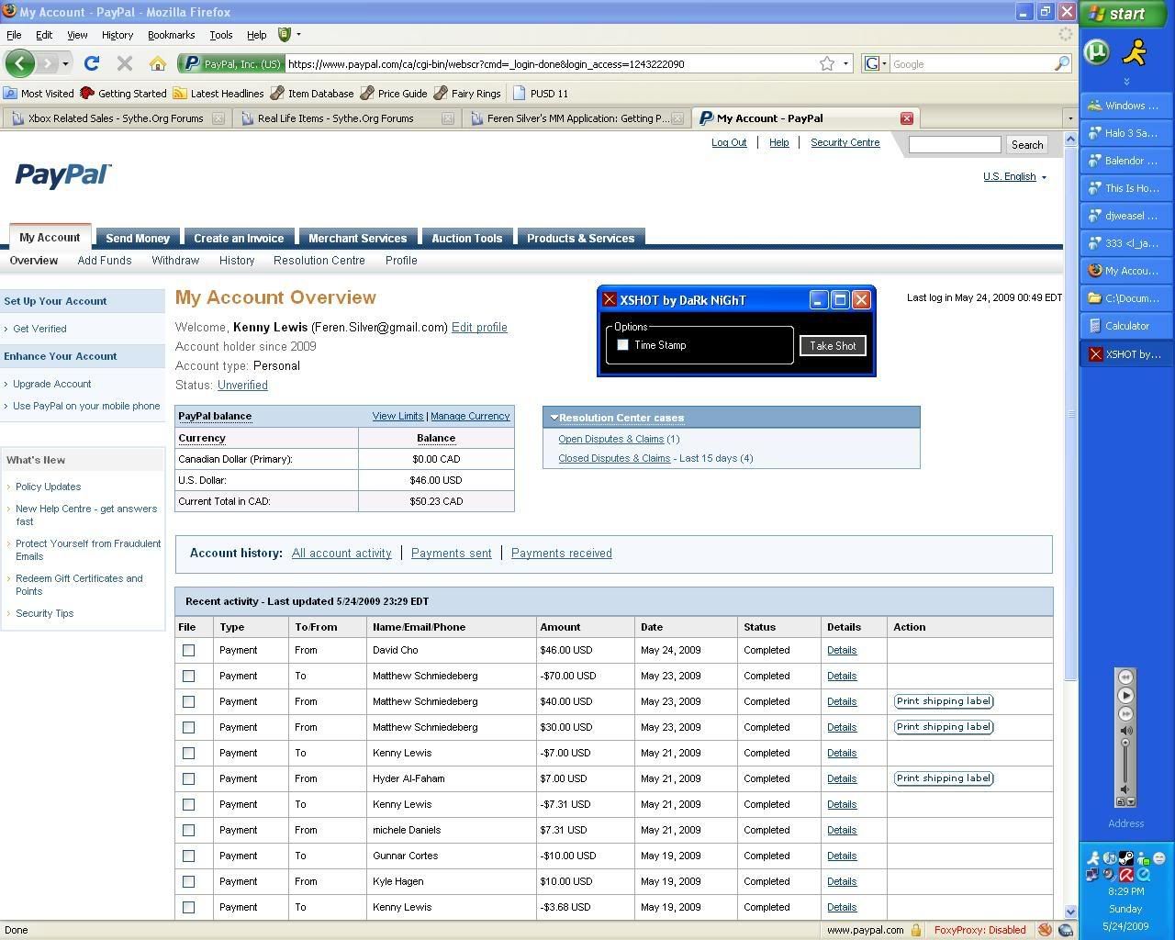This screenshot has height=940, width=1175.
Task: Open the Tools menu
Action: (x=221, y=35)
